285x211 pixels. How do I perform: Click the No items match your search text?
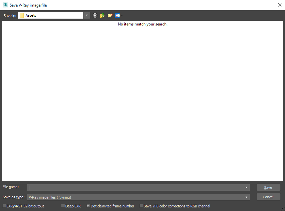pos(142,24)
